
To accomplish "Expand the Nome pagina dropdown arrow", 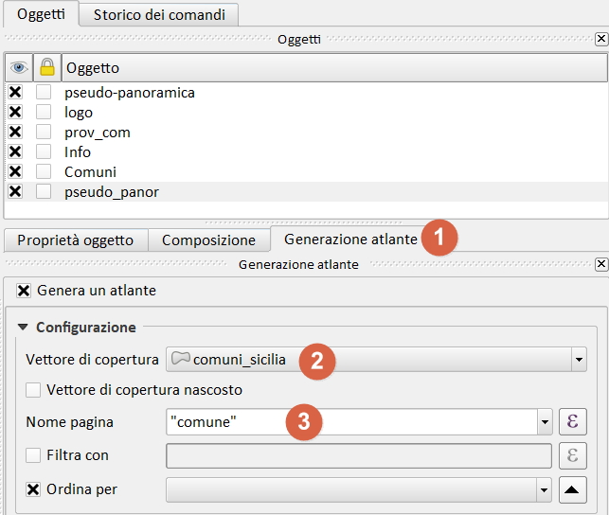I will 545,421.
